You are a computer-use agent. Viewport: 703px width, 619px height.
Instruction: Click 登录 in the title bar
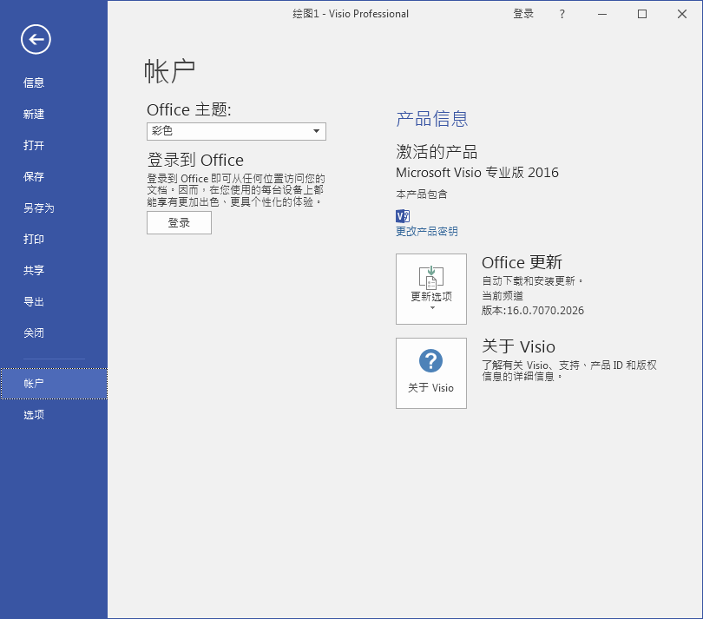coord(523,14)
